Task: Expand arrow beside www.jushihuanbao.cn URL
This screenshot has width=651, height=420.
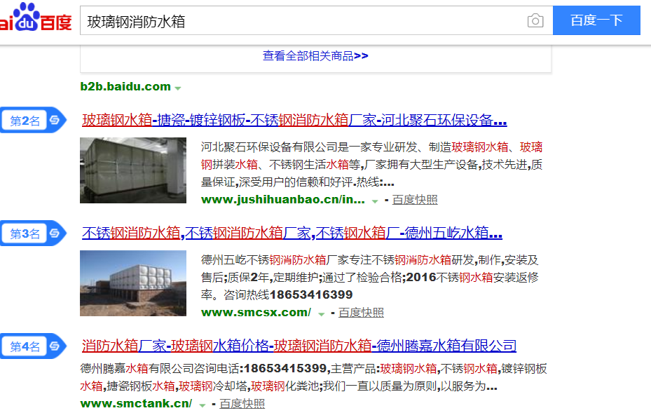Action: (374, 201)
